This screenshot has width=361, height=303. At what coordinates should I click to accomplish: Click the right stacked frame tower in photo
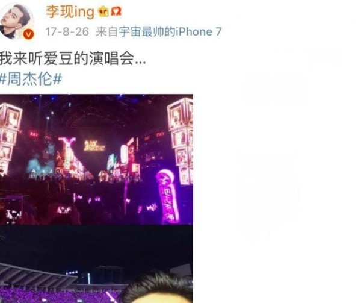pyautogui.click(x=180, y=141)
